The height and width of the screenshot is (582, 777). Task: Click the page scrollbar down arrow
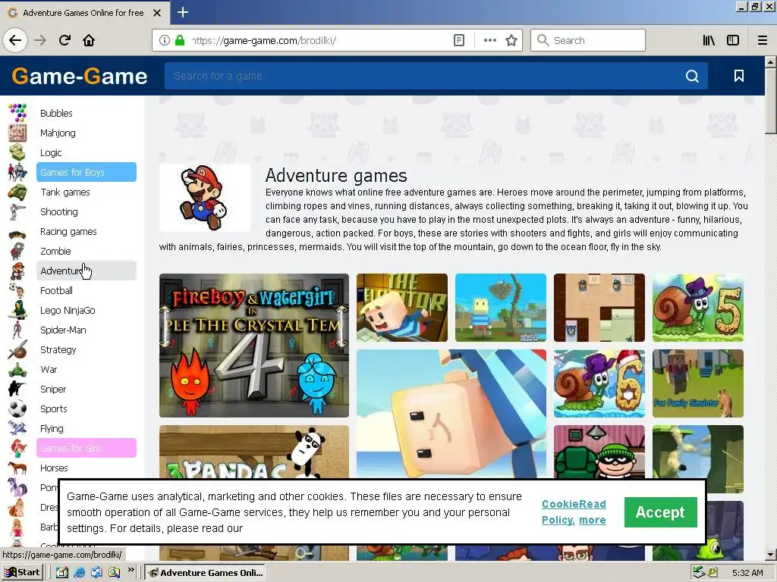tap(770, 555)
